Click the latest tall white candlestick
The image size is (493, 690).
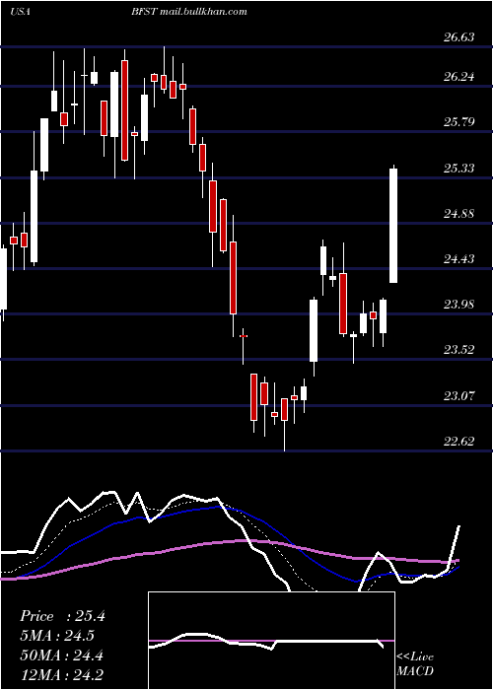coord(393,225)
